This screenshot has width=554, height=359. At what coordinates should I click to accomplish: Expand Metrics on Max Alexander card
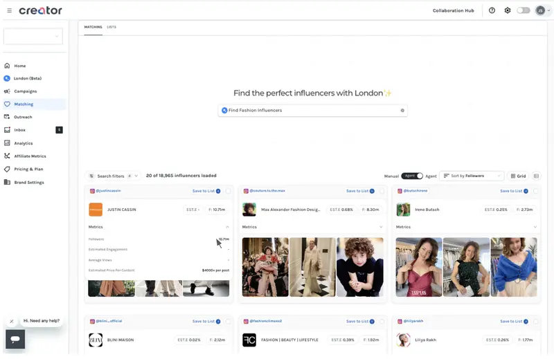381,227
